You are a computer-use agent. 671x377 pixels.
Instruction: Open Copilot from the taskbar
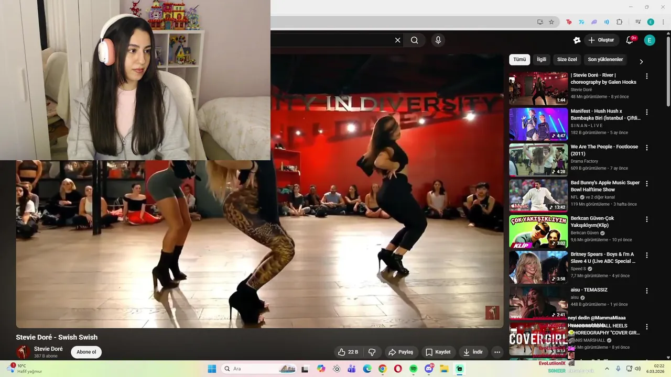pos(321,369)
